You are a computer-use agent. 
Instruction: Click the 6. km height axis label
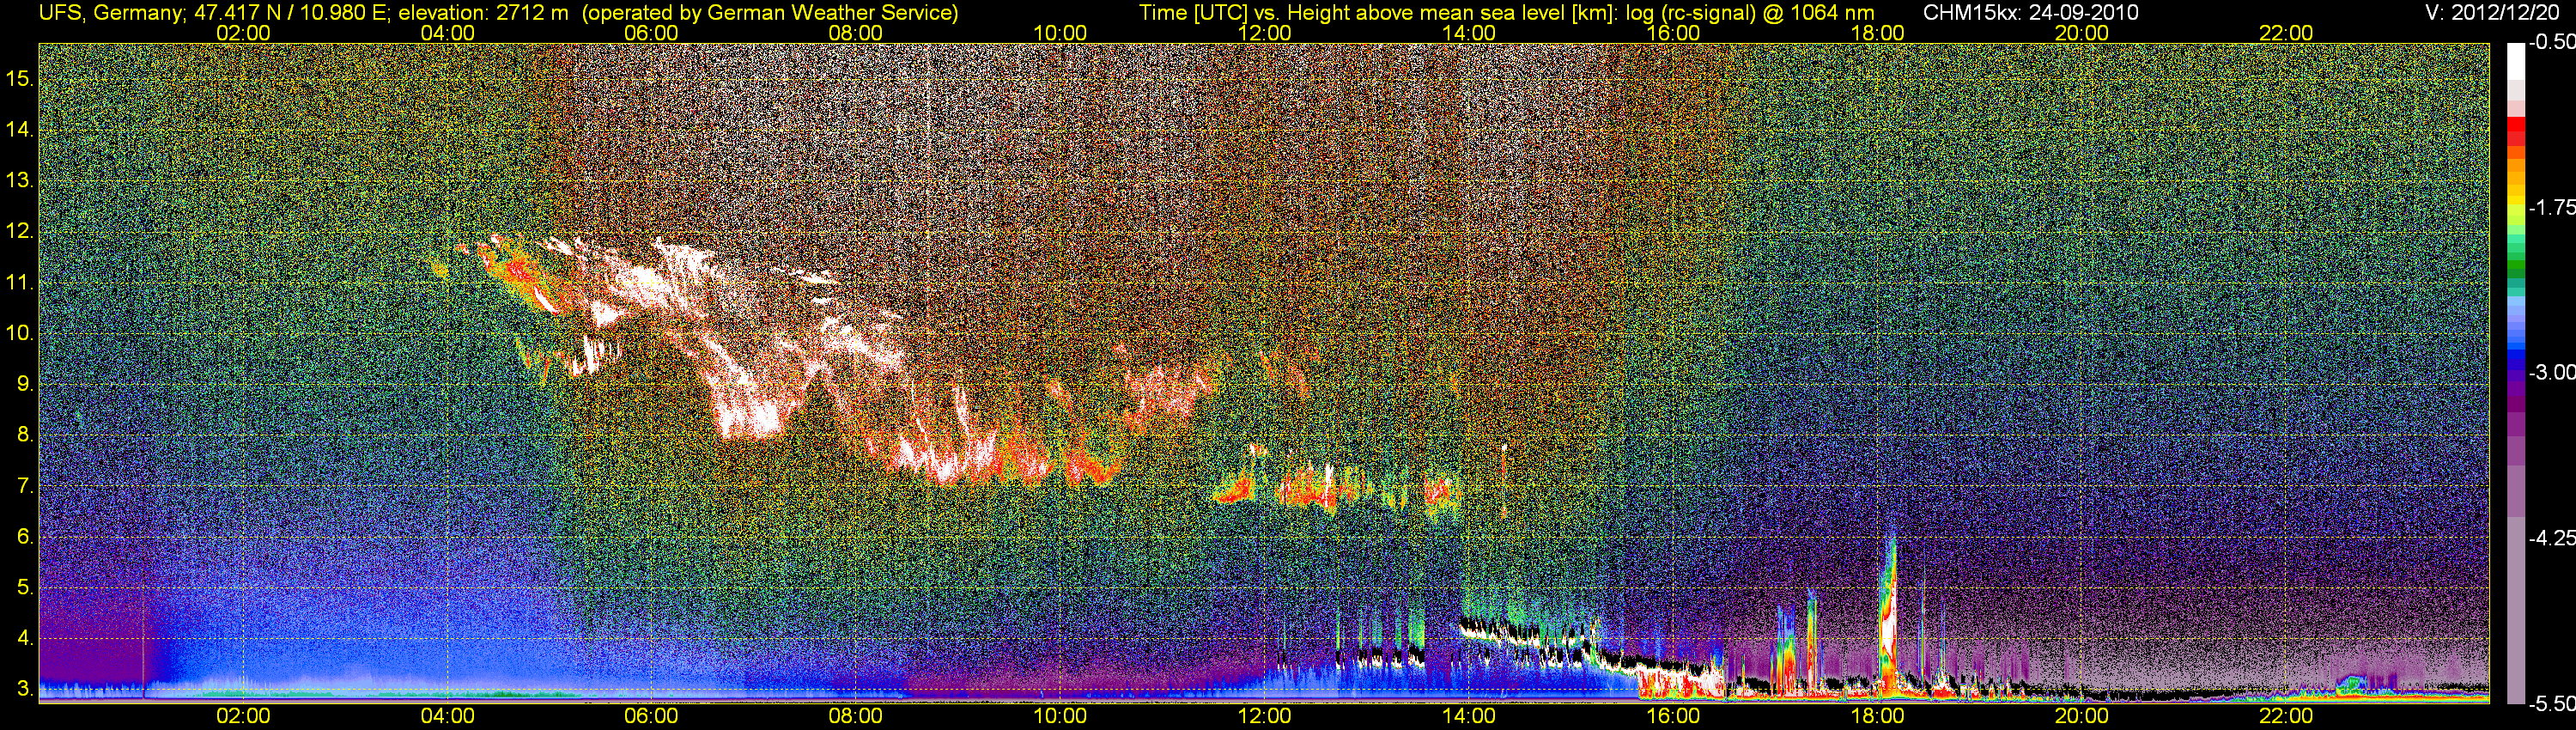tap(26, 536)
